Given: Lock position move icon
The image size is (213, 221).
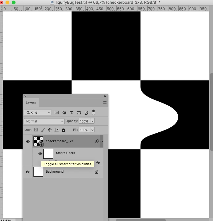Looking at the screenshot, I should 50,130.
